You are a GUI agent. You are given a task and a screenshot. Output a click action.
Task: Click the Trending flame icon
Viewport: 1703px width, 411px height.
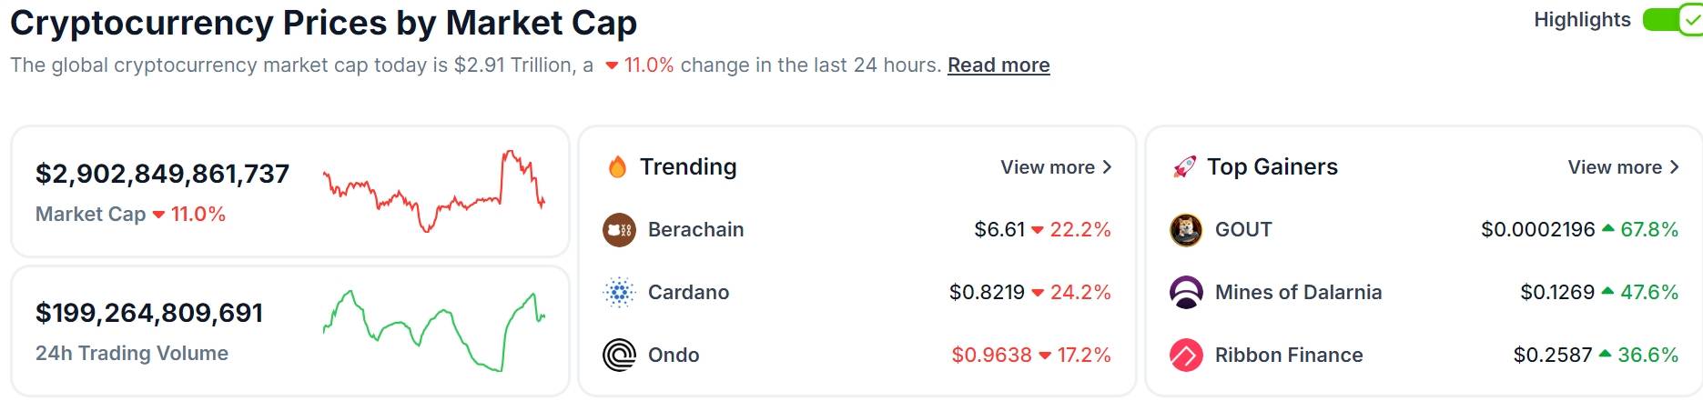pyautogui.click(x=617, y=167)
